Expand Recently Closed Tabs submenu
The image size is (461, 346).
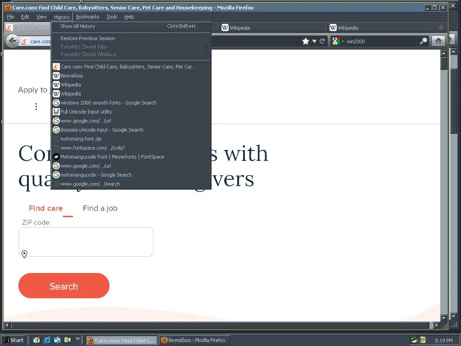click(x=131, y=46)
